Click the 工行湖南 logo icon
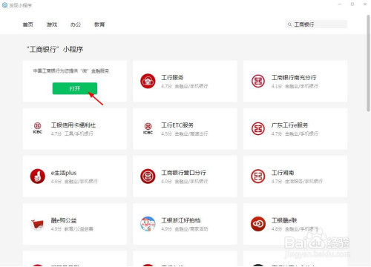Image resolution: width=371 pixels, height=267 pixels. [x=258, y=177]
